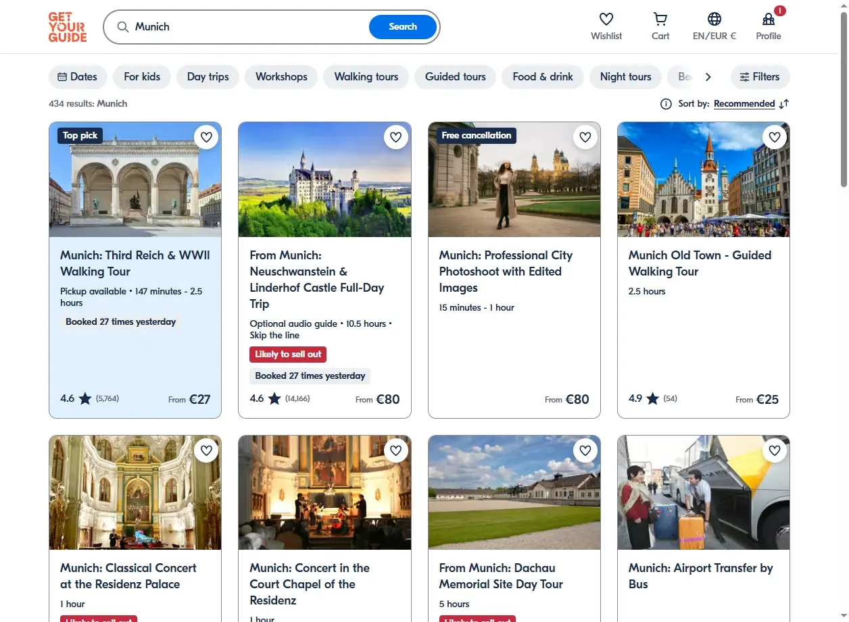Click the info icon beside Sort by
The width and height of the screenshot is (849, 622).
tap(666, 104)
